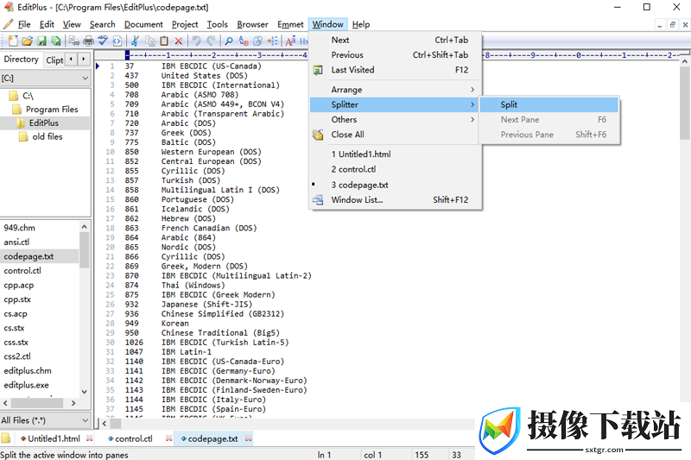Screen dimensions: 691x460
Task: Click the file list scroll-down arrow
Action: point(84,391)
